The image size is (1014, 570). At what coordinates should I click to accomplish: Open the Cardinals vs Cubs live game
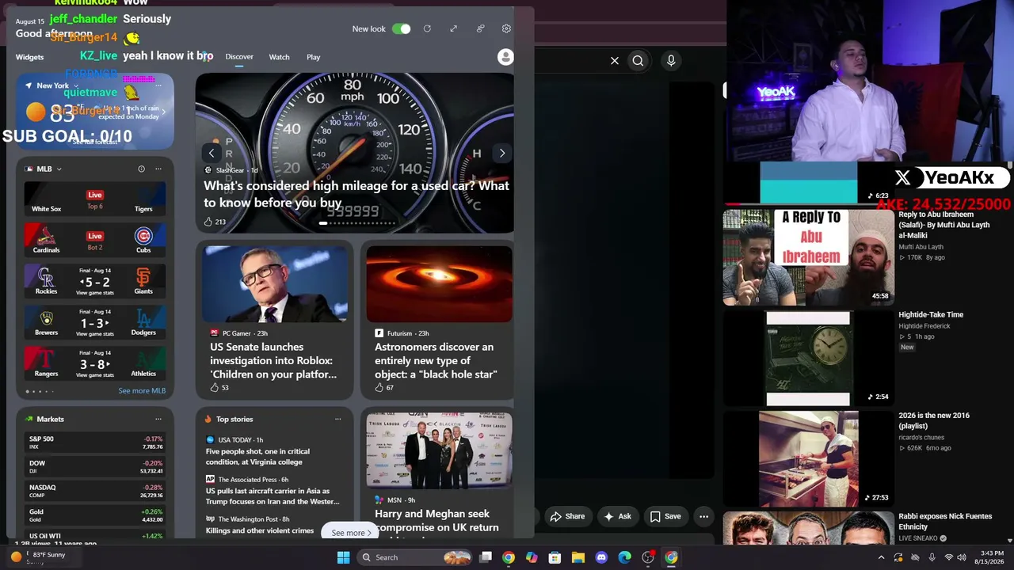[95, 240]
